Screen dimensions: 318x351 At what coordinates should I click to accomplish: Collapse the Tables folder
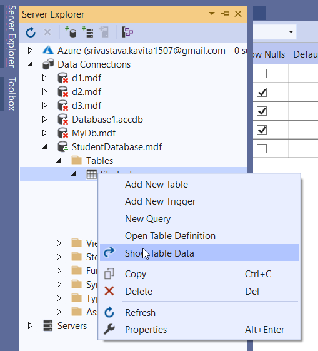tap(59, 161)
